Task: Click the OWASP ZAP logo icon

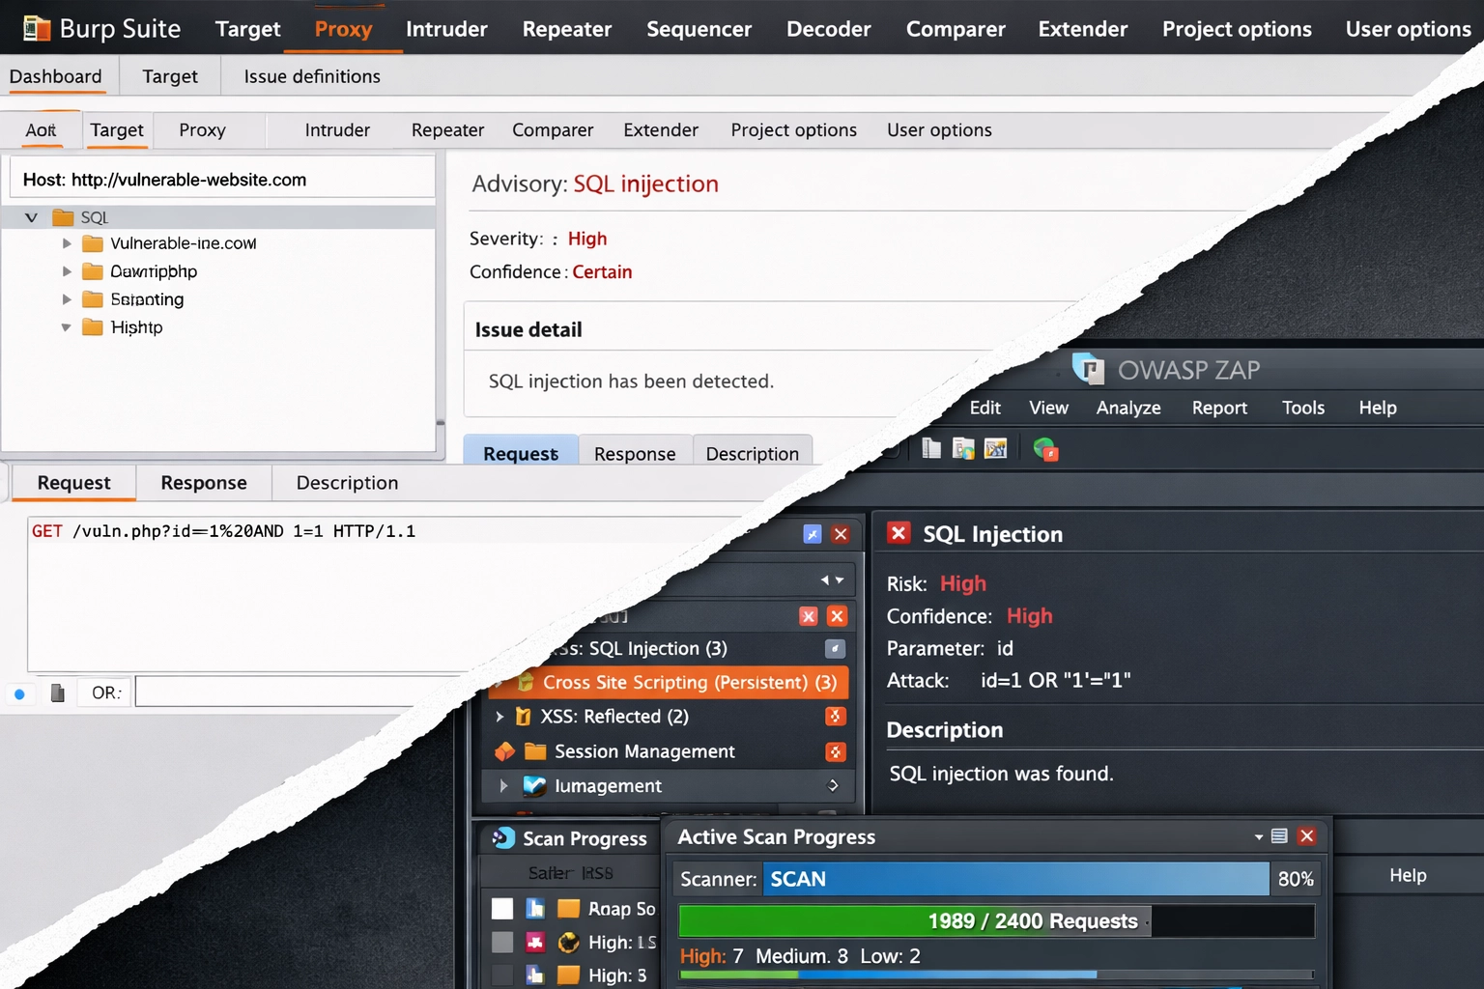Action: (x=1089, y=369)
